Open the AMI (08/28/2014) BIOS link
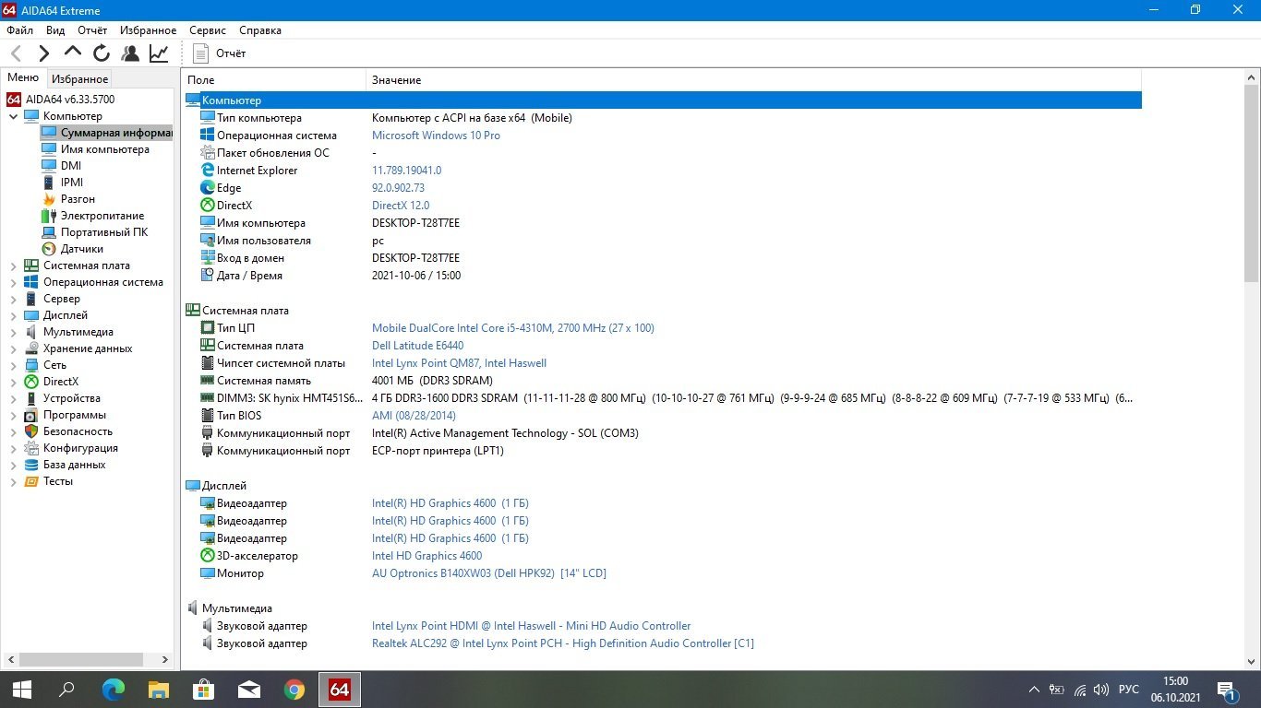This screenshot has width=1261, height=708. tap(414, 416)
